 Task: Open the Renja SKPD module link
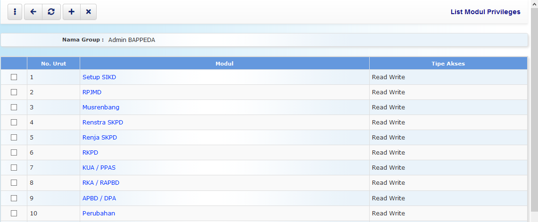coord(99,138)
